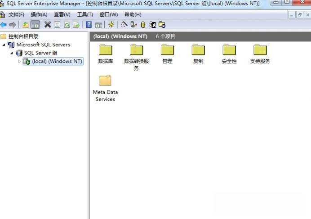
Task: Click the new login person icon
Action: pos(152,25)
